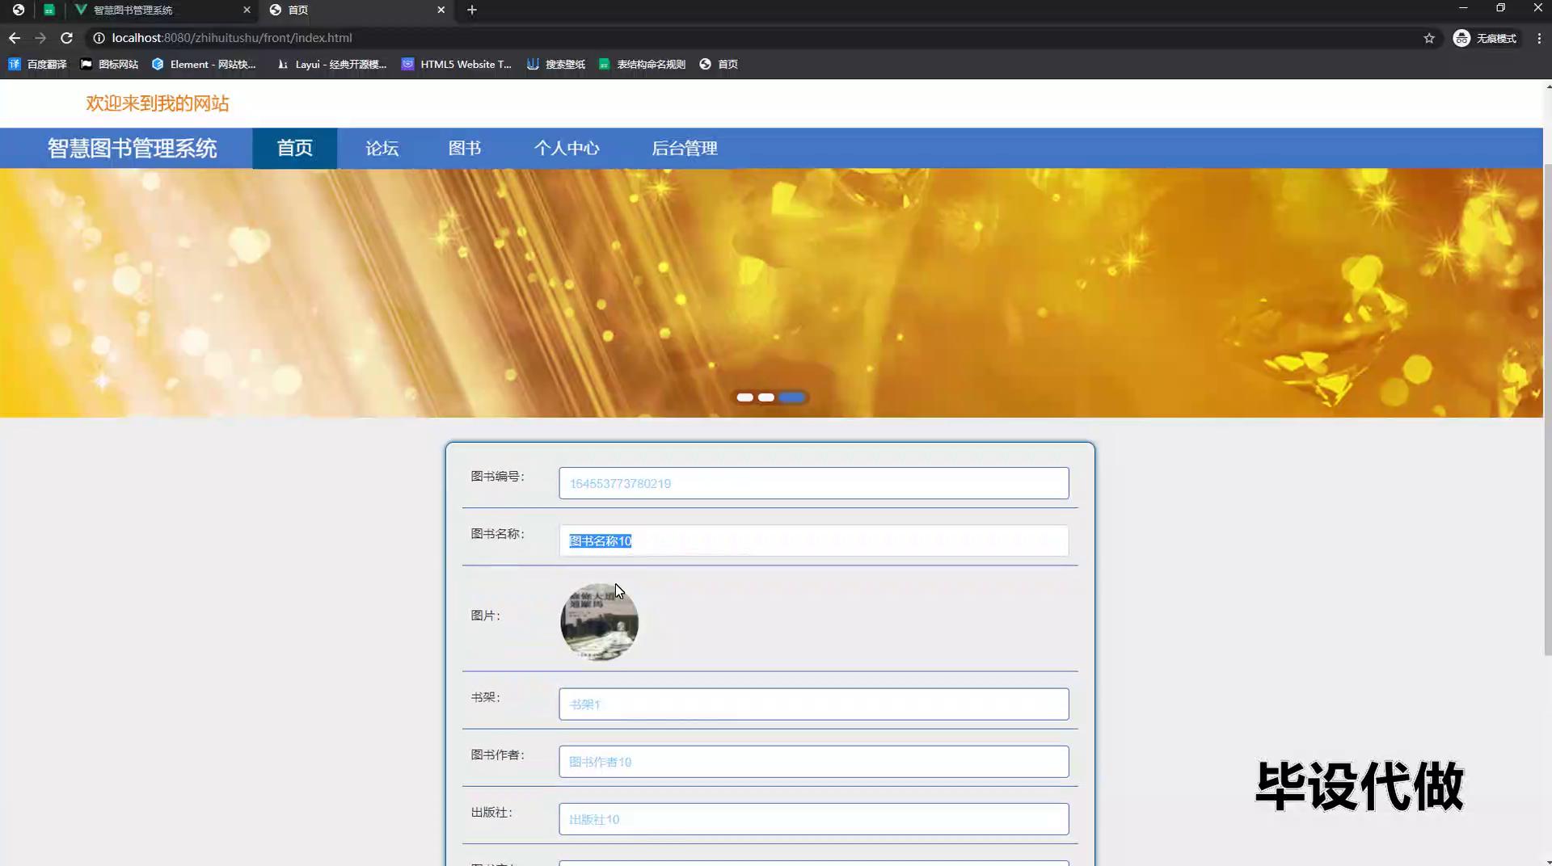Click the site info icon in address bar

pyautogui.click(x=99, y=38)
